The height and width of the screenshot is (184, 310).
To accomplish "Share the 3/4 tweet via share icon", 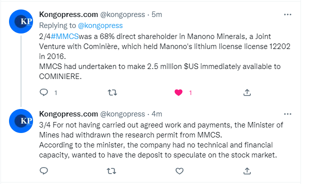I will [247, 171].
